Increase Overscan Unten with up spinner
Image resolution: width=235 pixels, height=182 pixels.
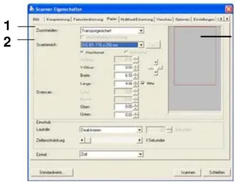[x=136, y=114]
